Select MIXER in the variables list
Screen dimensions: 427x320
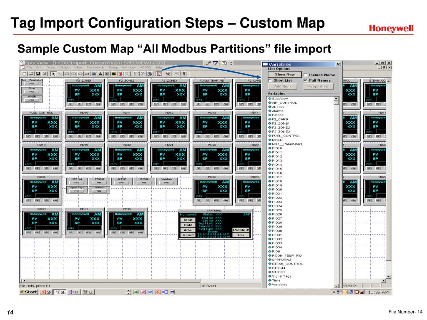point(277,140)
